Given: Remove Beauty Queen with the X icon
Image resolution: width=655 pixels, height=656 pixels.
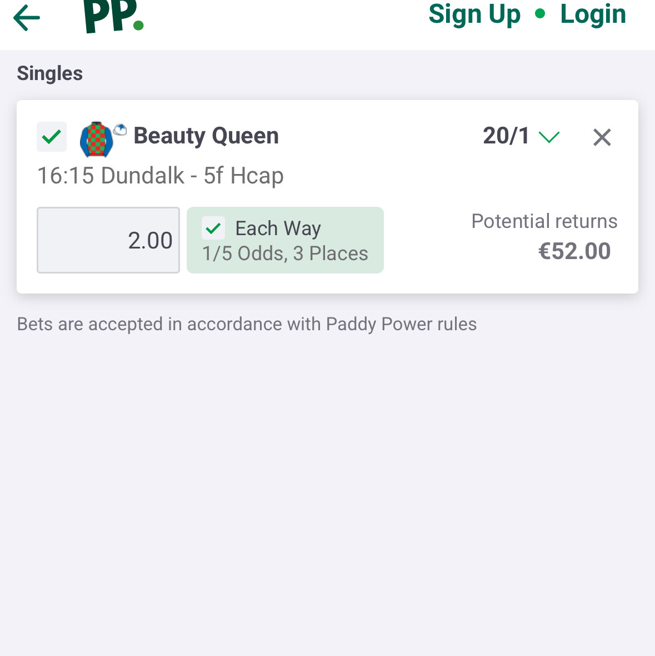Looking at the screenshot, I should 602,137.
